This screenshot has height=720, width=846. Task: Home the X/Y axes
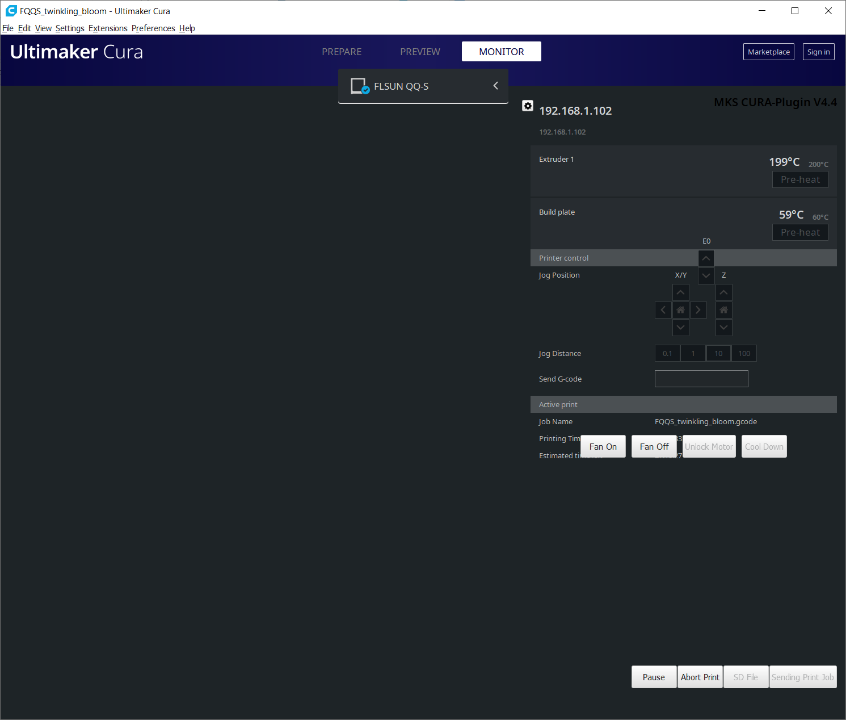pyautogui.click(x=680, y=309)
